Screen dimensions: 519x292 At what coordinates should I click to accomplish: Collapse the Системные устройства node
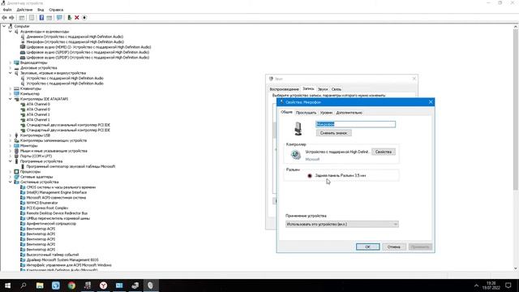coord(11,182)
